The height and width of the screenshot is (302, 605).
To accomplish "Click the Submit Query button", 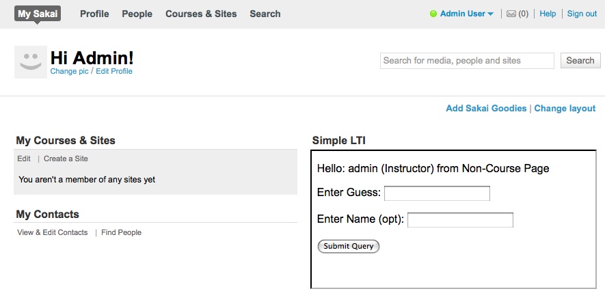I will [349, 247].
